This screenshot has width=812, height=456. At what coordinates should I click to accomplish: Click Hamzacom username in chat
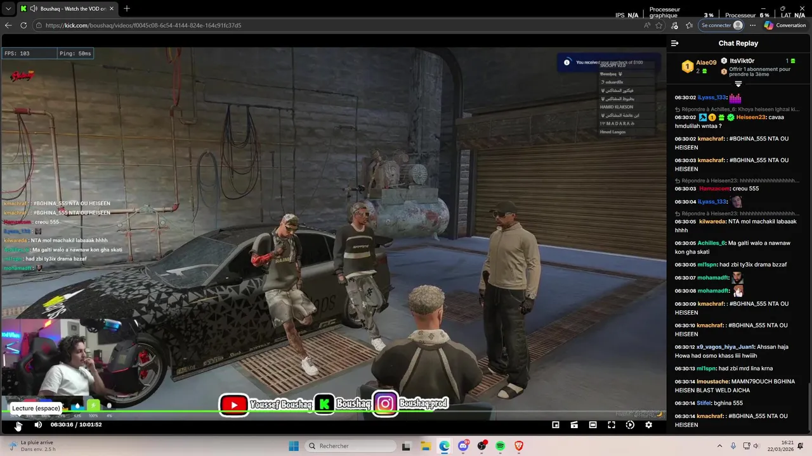tap(714, 189)
